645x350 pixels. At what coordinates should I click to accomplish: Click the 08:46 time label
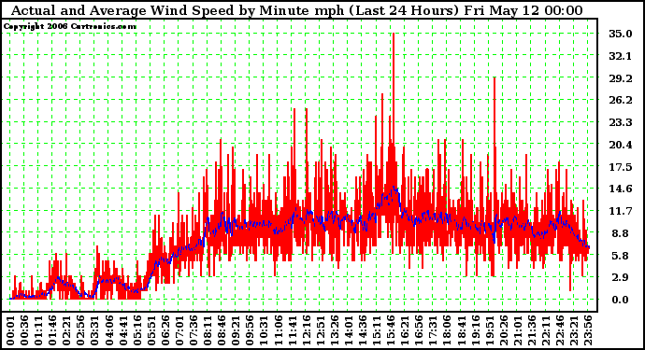coord(222,330)
